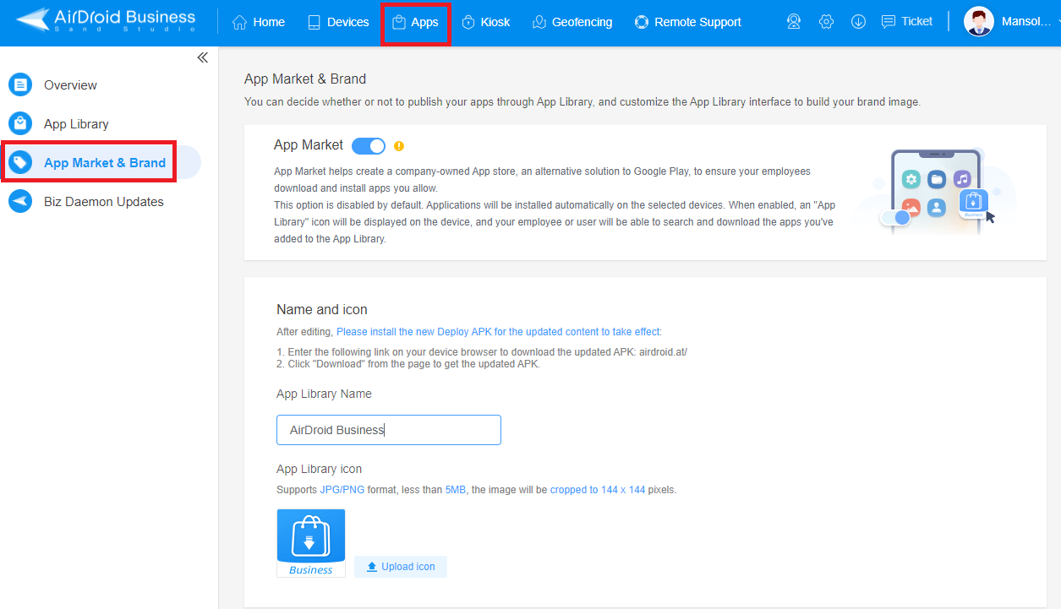Go to the Devices tab
This screenshot has height=609, width=1061.
(x=338, y=22)
